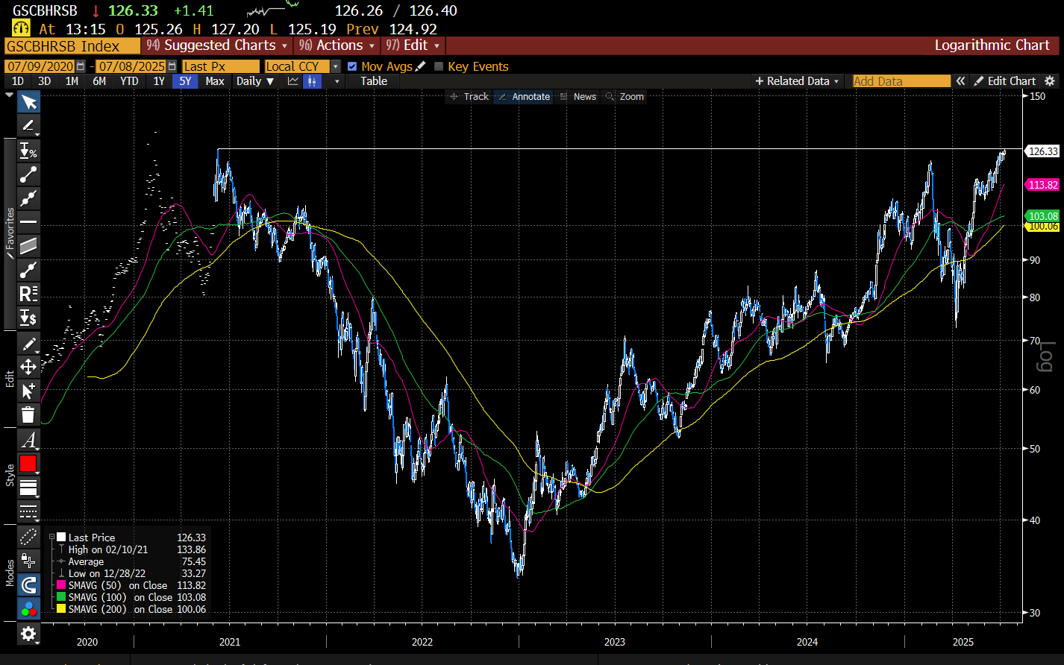Open the Suggested Charts dropdown
The width and height of the screenshot is (1064, 665).
[x=217, y=45]
